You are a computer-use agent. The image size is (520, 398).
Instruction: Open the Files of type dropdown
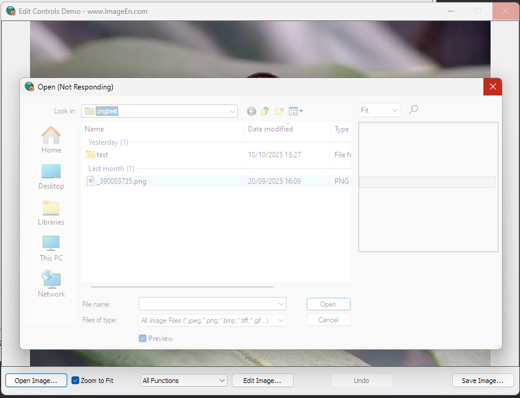[x=280, y=321]
